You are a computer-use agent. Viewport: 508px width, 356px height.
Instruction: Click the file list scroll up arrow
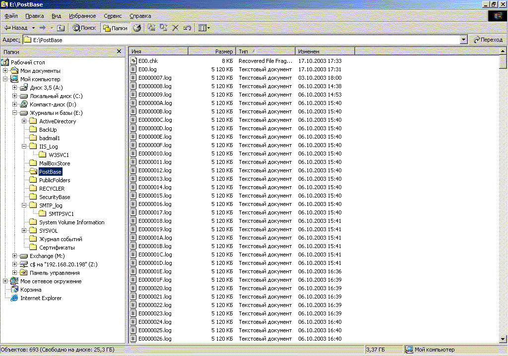pyautogui.click(x=503, y=51)
